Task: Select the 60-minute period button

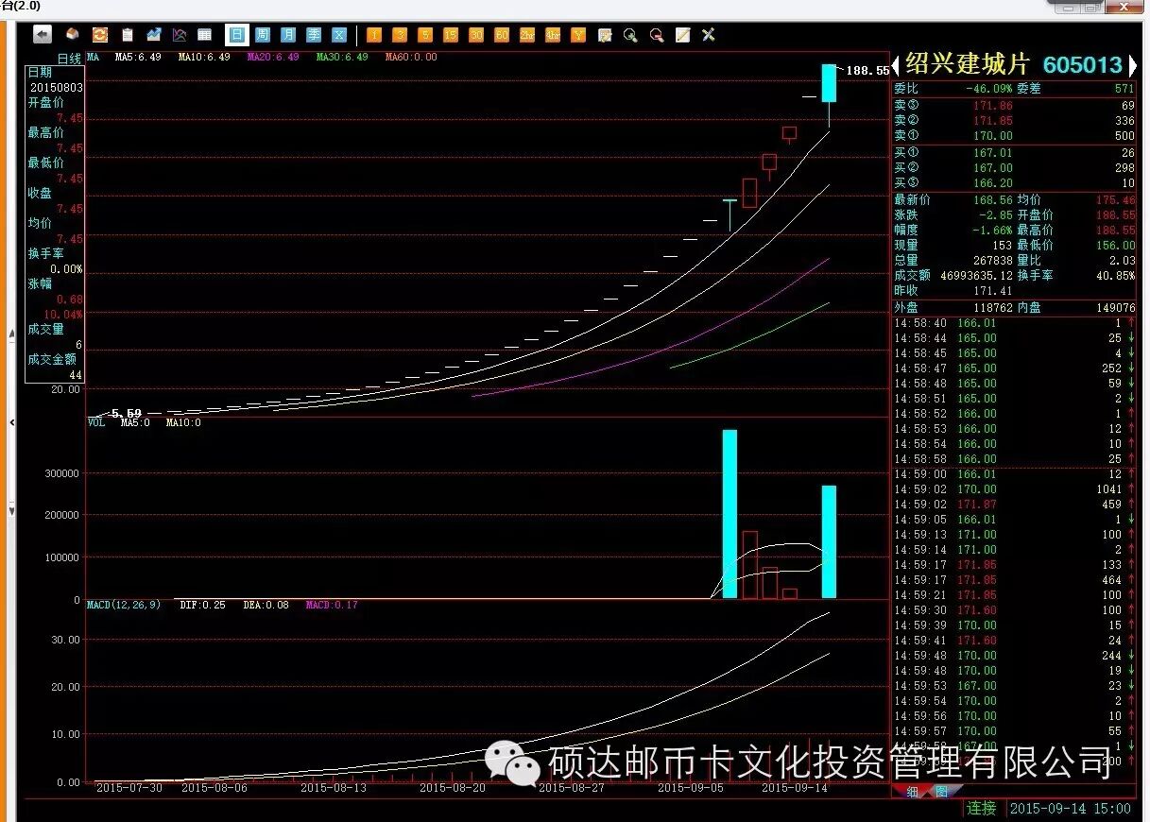Action: tap(502, 35)
